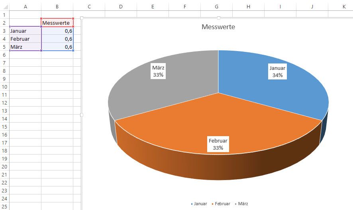This screenshot has height=210, width=353.
Task: Select cell A5 with März
Action: [25, 47]
